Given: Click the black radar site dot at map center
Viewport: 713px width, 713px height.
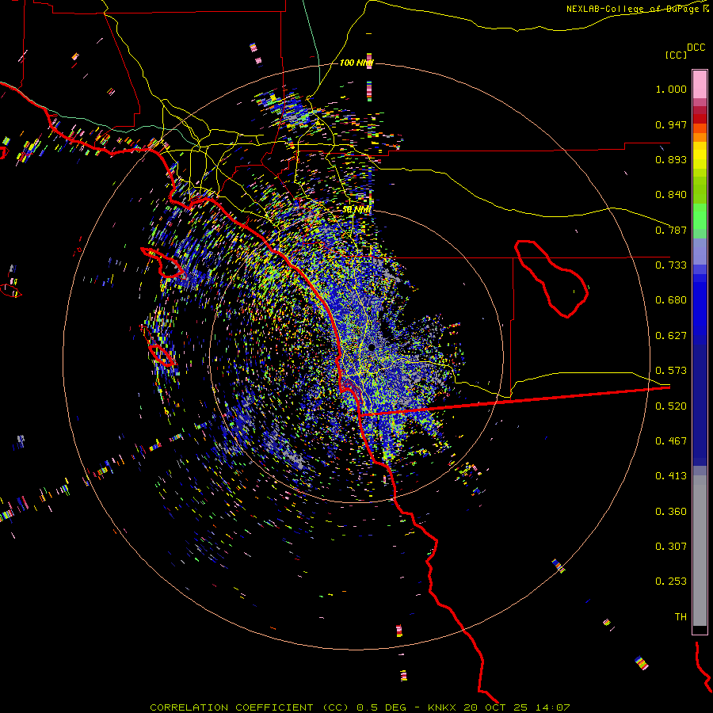Looking at the screenshot, I should (x=372, y=348).
